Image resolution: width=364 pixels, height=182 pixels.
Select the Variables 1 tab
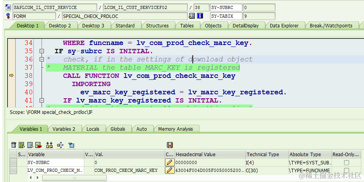point(31,129)
